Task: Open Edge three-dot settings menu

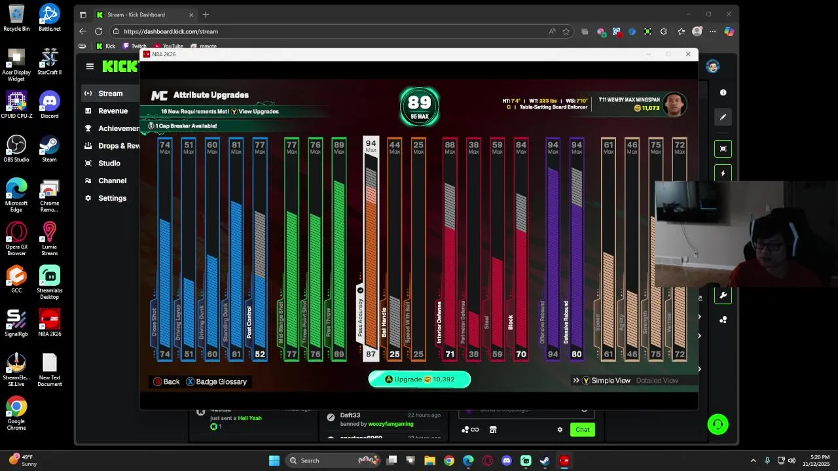Action: coord(712,31)
